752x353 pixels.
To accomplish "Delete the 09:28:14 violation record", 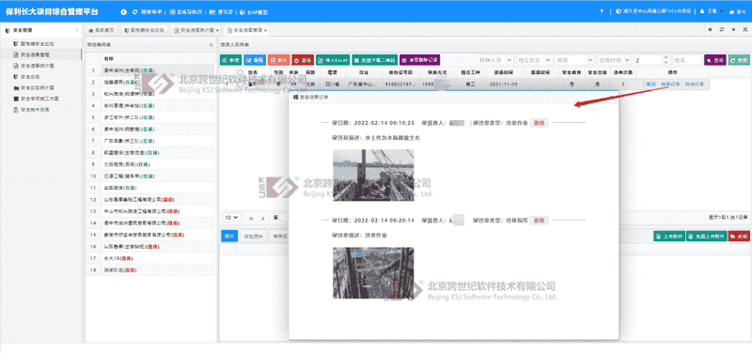I will tap(539, 221).
